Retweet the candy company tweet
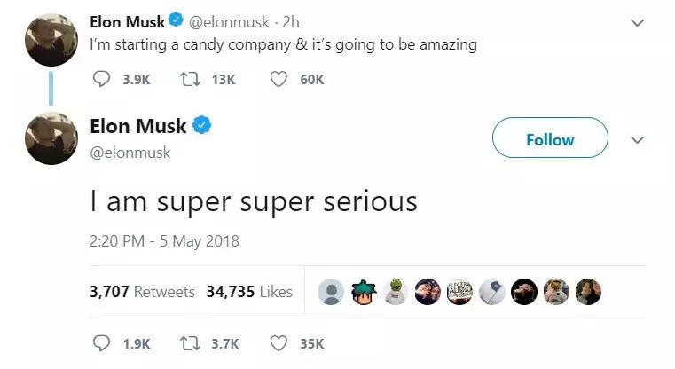This screenshot has width=675, height=369. 190,79
